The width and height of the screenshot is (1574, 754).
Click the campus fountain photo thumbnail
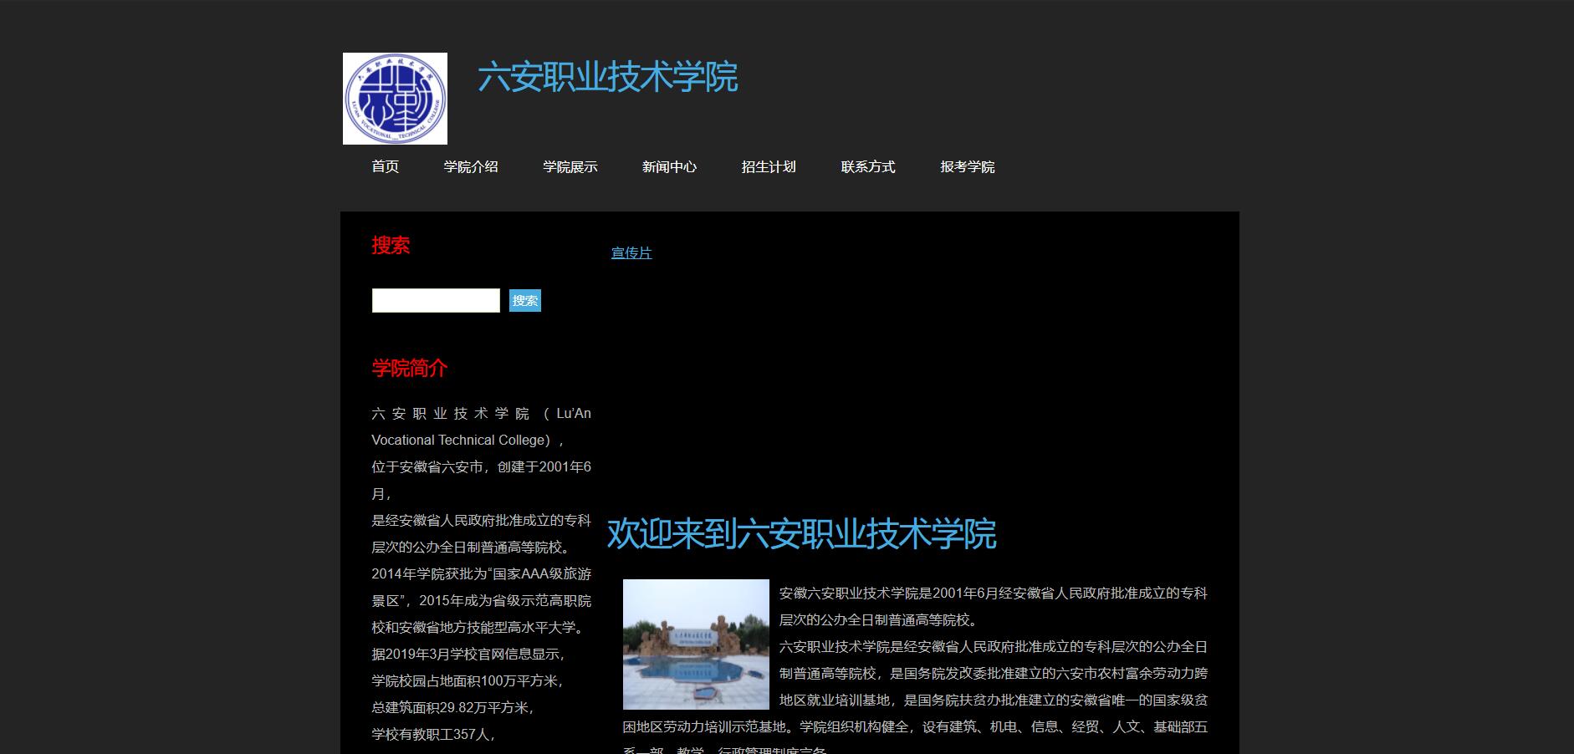click(696, 644)
